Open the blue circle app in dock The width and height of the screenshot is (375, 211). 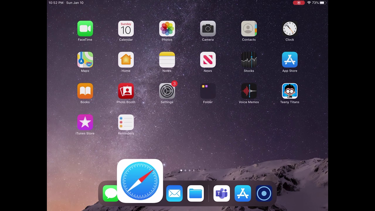pyautogui.click(x=264, y=193)
